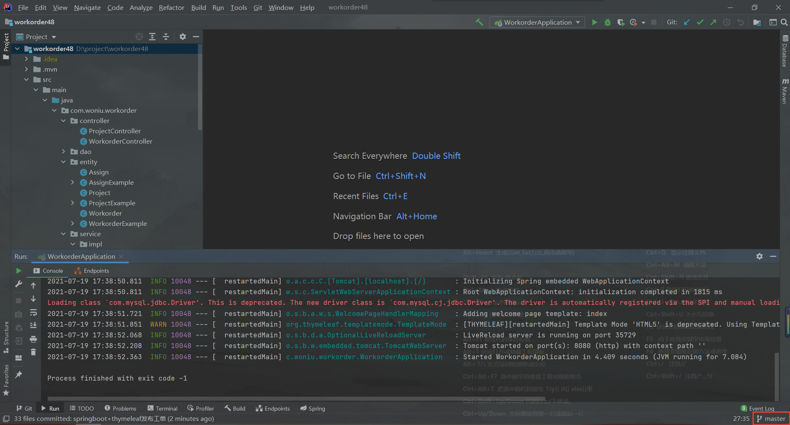Viewport: 790px width, 425px height.
Task: Click the Build project hammer icon
Action: pos(479,22)
